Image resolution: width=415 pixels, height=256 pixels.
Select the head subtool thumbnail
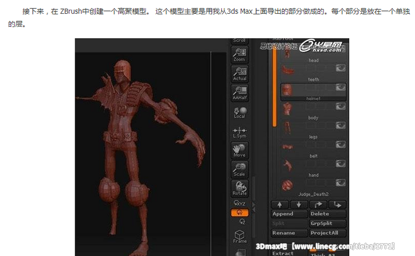[287, 53]
